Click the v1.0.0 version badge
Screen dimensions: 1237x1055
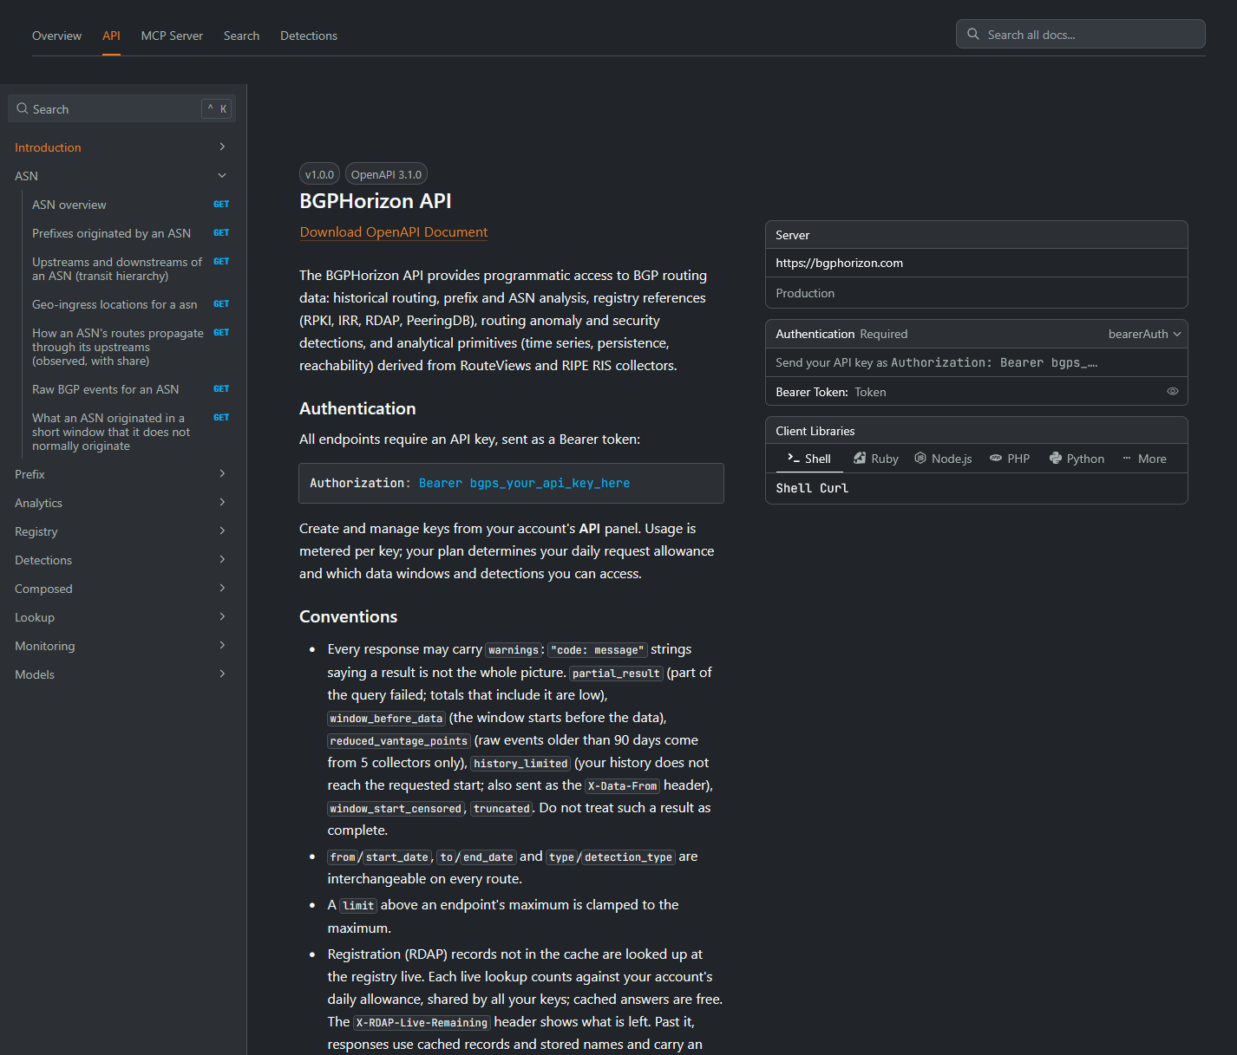(x=319, y=174)
